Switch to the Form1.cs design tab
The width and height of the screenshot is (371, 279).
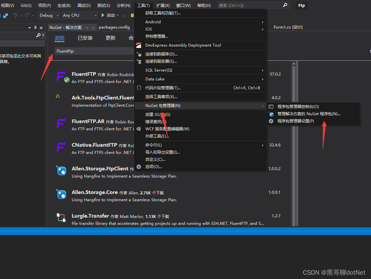(288, 27)
